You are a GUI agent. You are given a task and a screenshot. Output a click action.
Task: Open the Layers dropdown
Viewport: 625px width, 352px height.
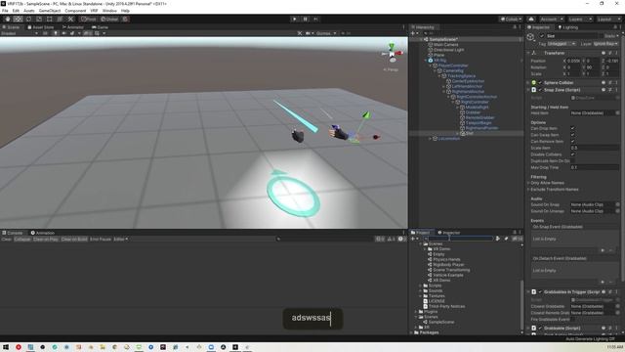(x=579, y=20)
